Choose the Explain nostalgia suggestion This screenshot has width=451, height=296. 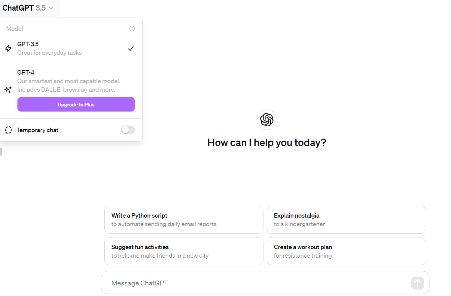point(346,220)
